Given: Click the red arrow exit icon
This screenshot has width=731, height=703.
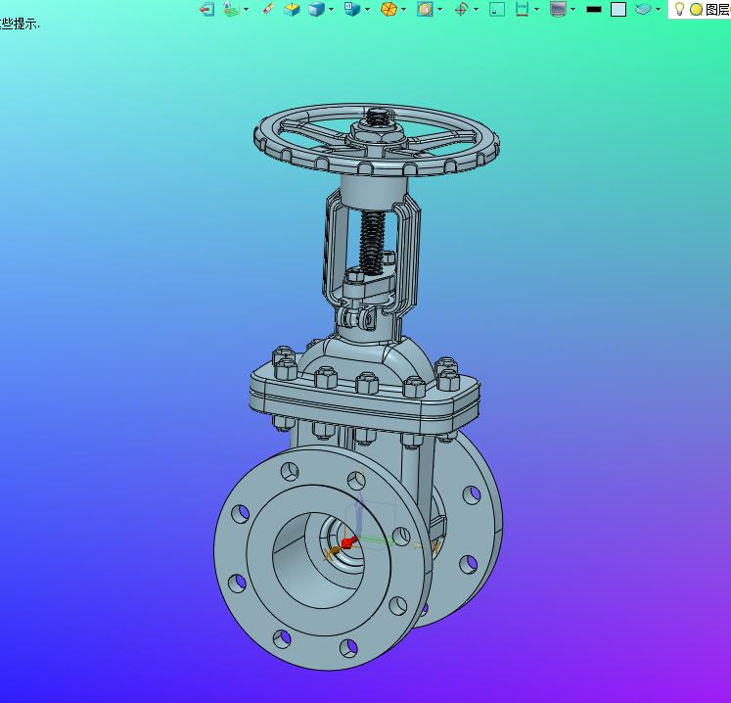Looking at the screenshot, I should (207, 9).
